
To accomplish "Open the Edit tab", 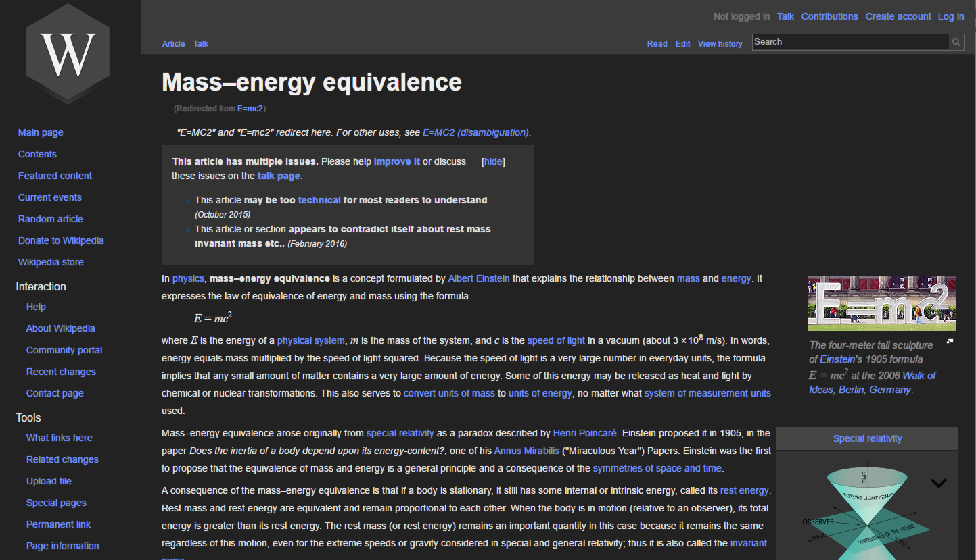I will point(682,43).
